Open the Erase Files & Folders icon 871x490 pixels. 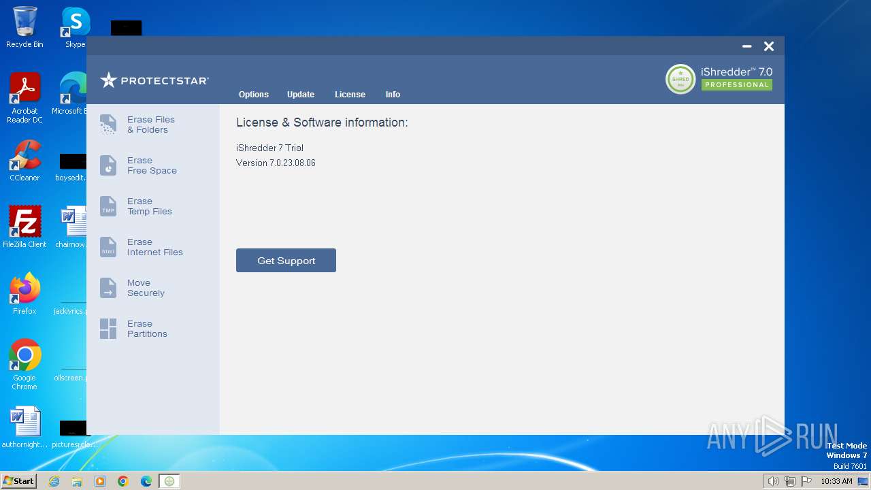coord(108,125)
